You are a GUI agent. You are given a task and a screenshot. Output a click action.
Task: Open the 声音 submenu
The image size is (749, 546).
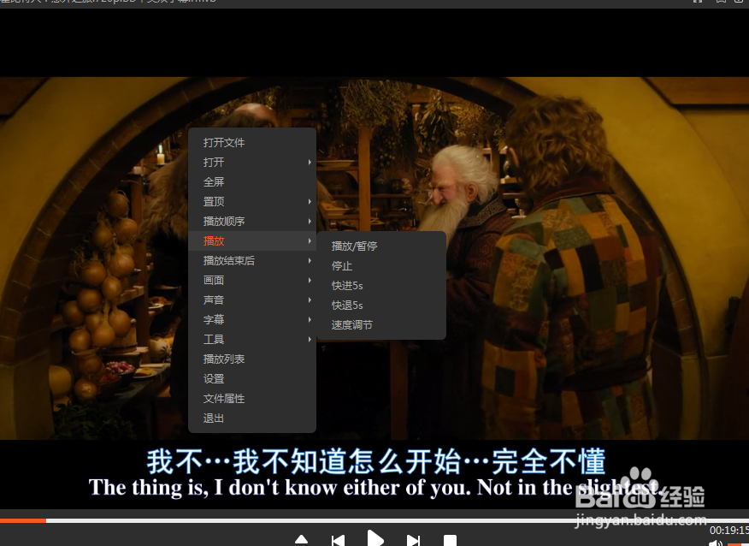coord(252,300)
